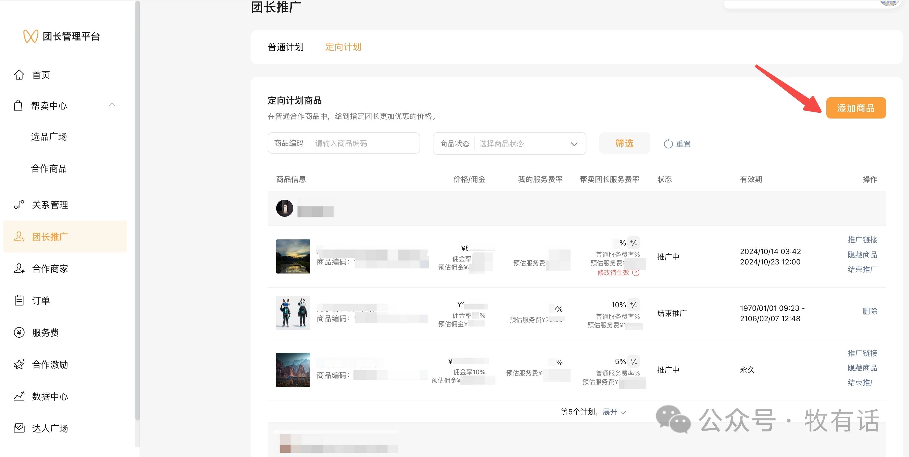This screenshot has width=909, height=457.
Task: Click the 达人广场 icon
Action: [x=19, y=428]
